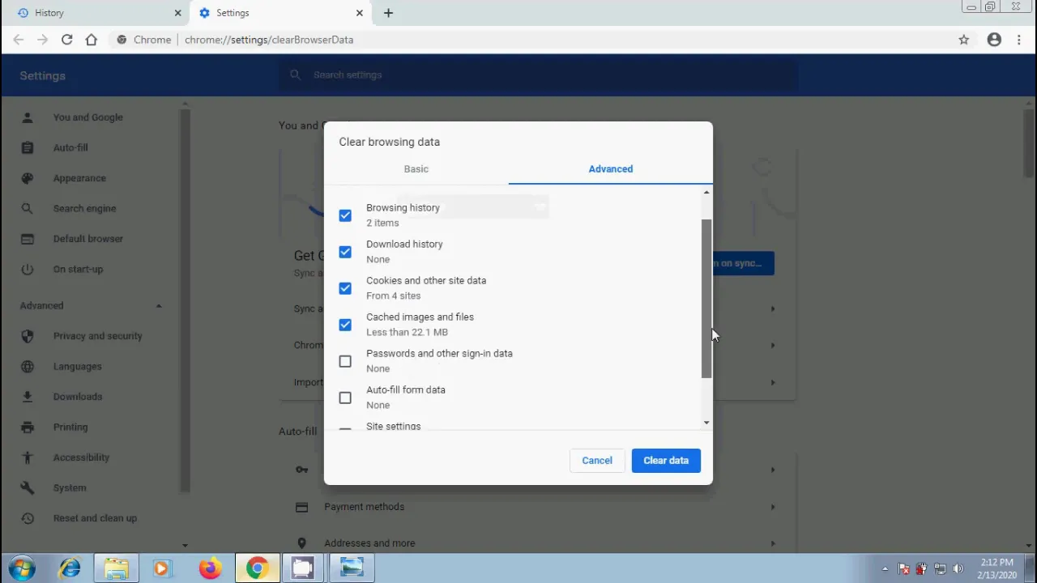Open the Chrome profile avatar icon

pyautogui.click(x=994, y=39)
